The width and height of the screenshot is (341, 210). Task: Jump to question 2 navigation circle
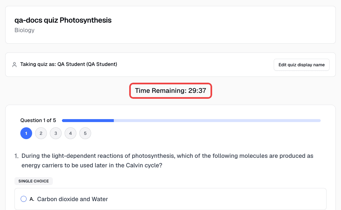[41, 133]
